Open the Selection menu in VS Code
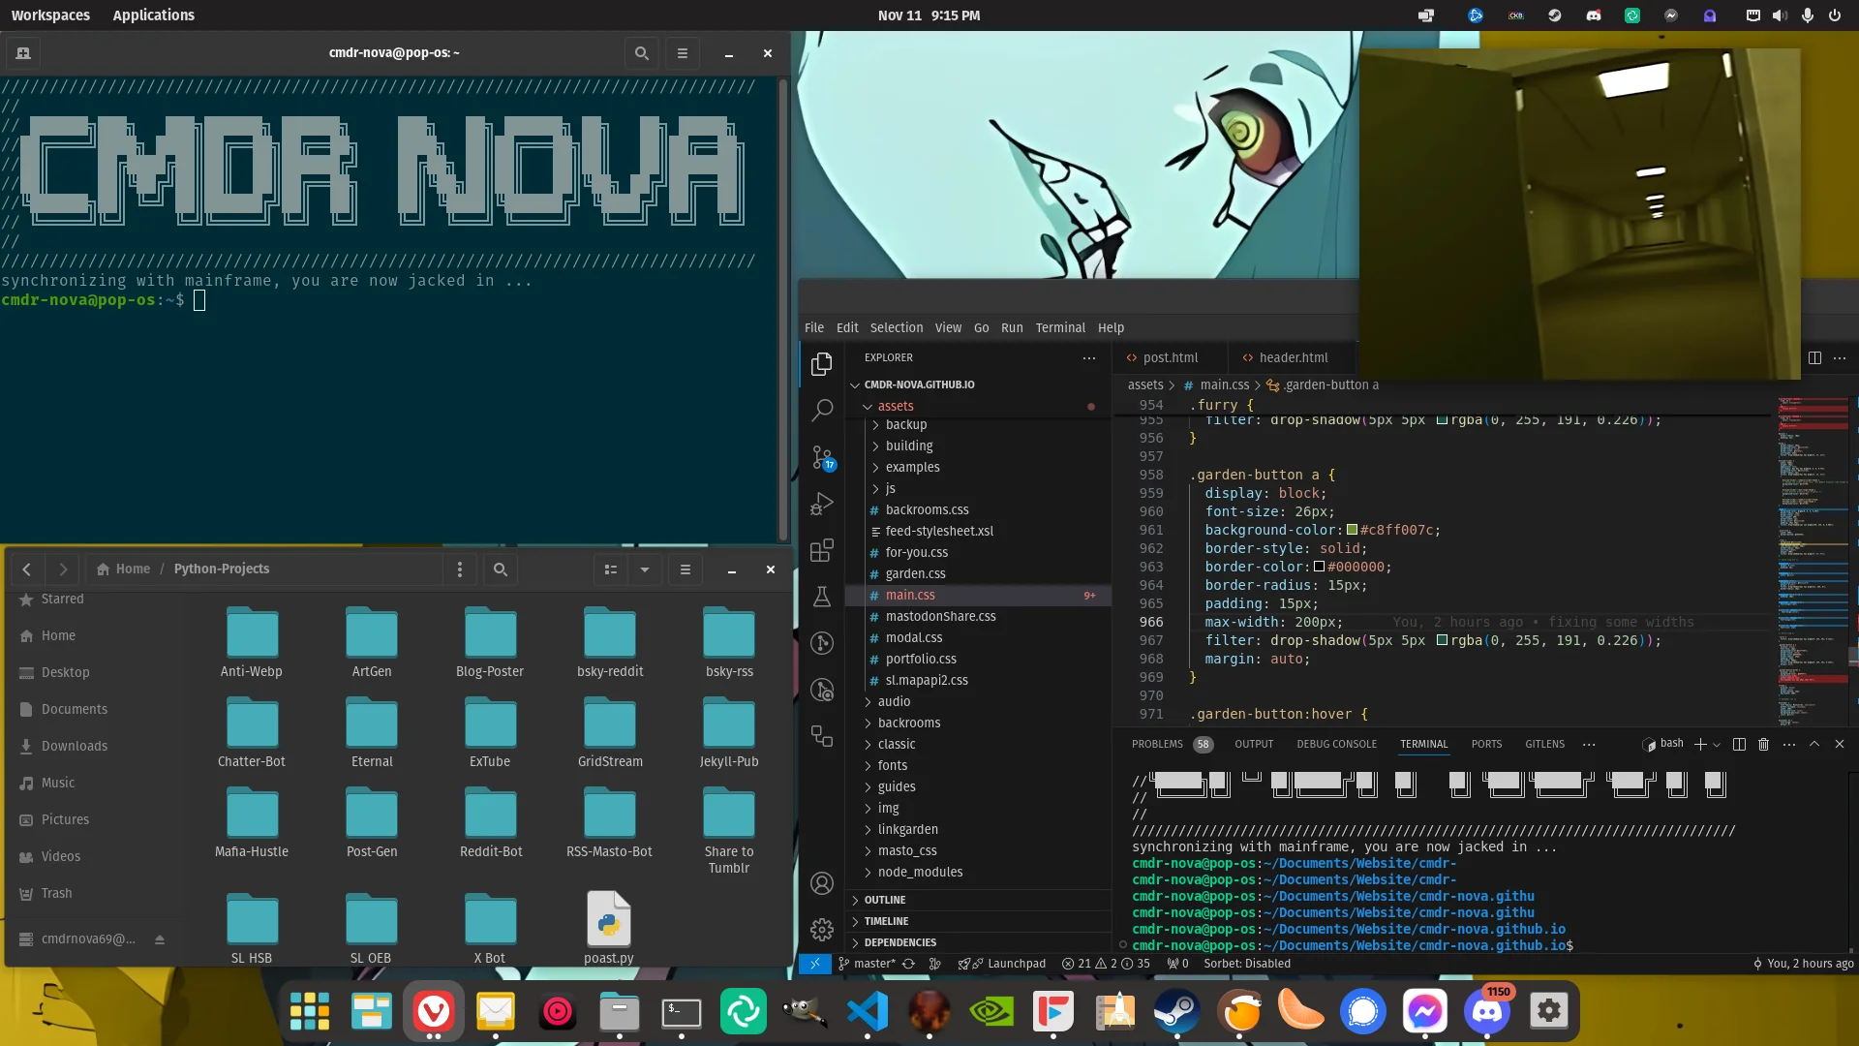The image size is (1859, 1046). click(897, 327)
